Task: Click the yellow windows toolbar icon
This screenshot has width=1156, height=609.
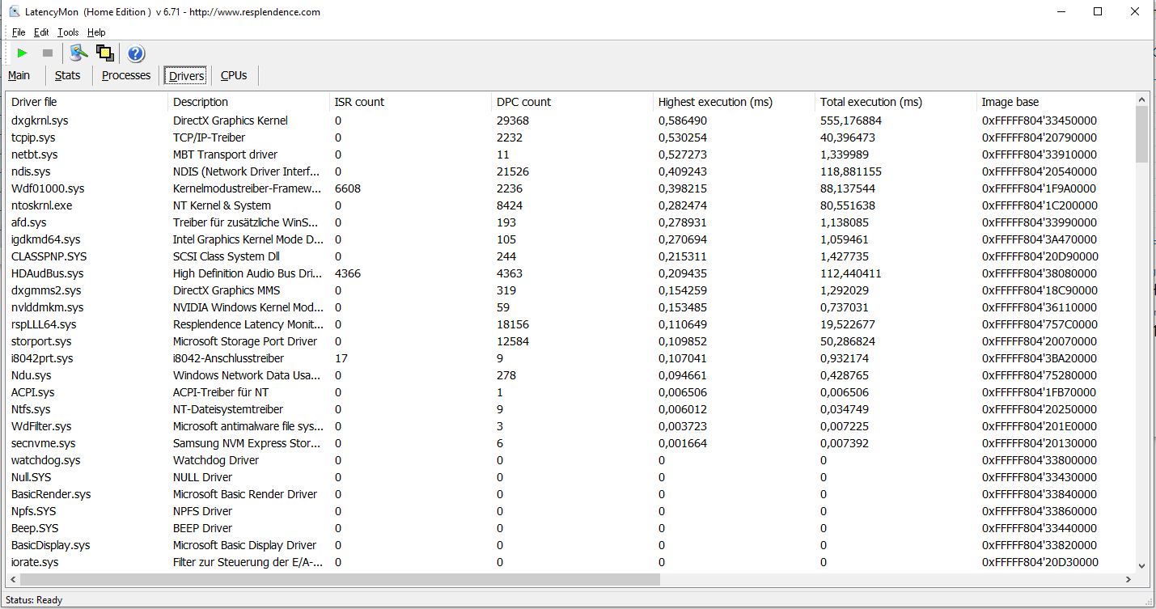Action: 105,53
